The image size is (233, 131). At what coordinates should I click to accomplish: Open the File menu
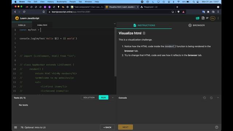(x=29, y=1)
